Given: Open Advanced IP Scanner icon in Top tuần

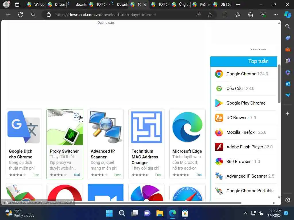Looking at the screenshot, I should pyautogui.click(x=219, y=176).
